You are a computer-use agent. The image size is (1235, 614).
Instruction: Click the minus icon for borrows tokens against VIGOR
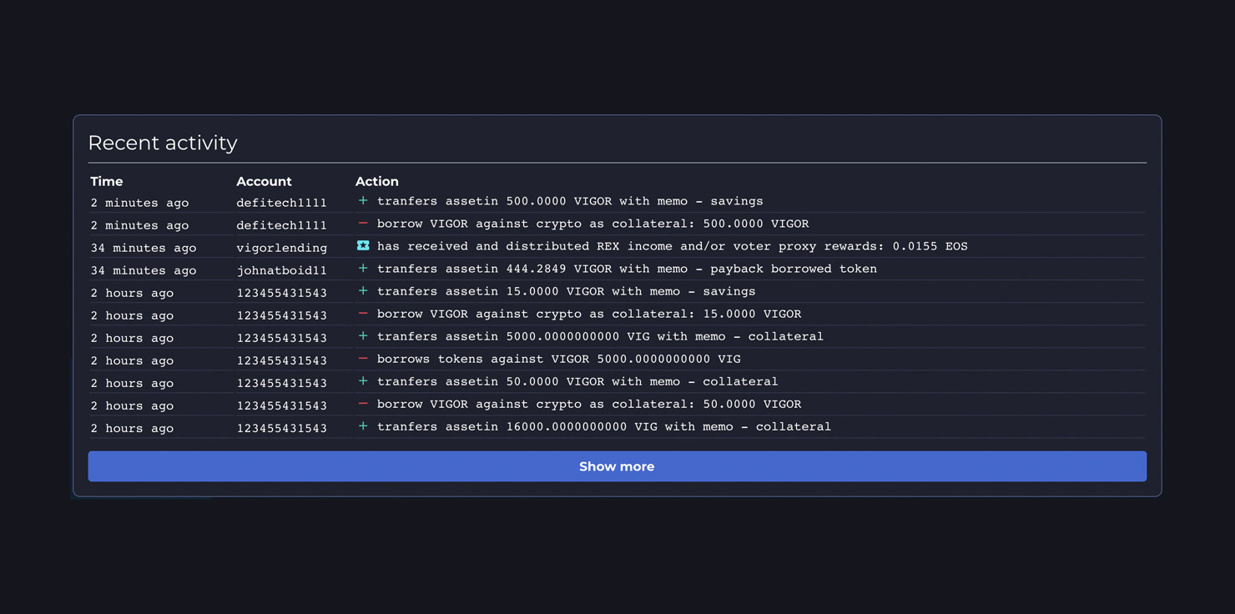click(x=363, y=359)
